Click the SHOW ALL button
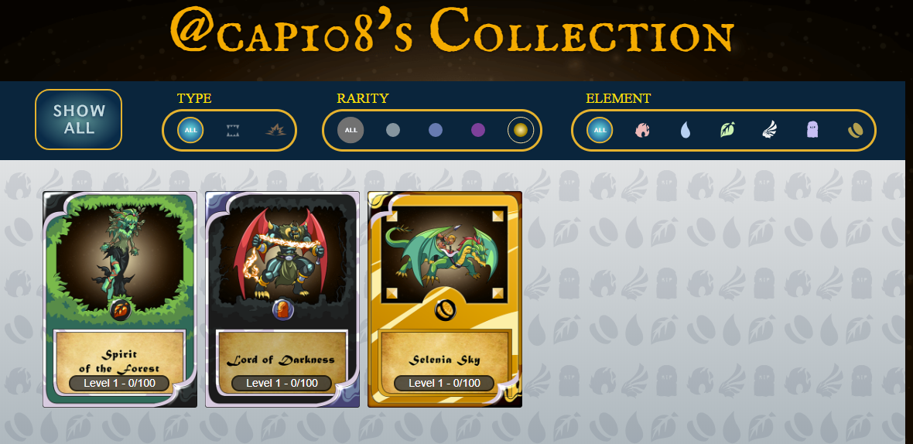Screen dimensions: 913x444 pyautogui.click(x=79, y=119)
